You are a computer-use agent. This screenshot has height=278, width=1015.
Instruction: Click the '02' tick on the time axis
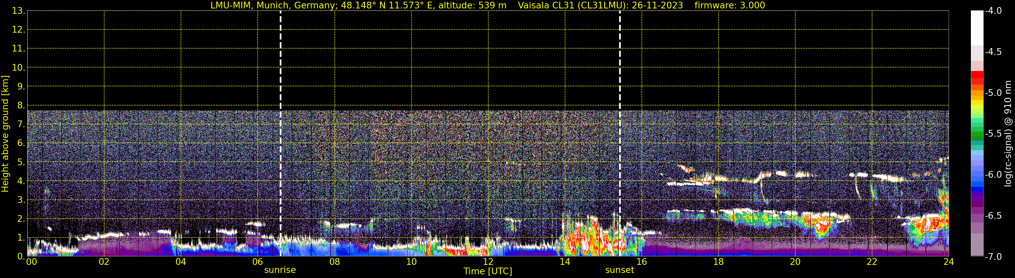coord(104,262)
